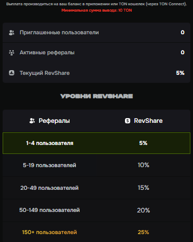Screen dimensions: 193x242
Task: Click the 10% RevShare value
Action: tap(143, 165)
